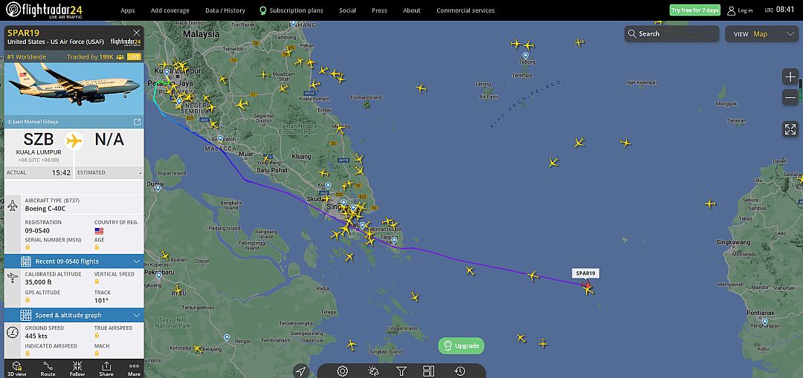Collapse Speed & altitude graph section
This screenshot has height=378, width=803.
[x=74, y=315]
